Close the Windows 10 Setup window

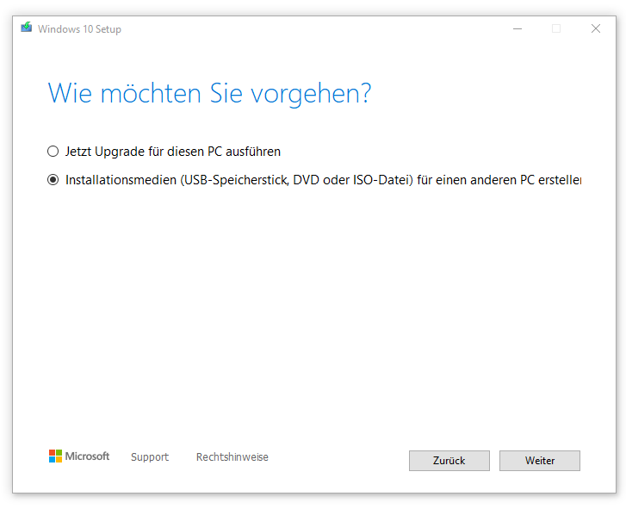pos(596,28)
